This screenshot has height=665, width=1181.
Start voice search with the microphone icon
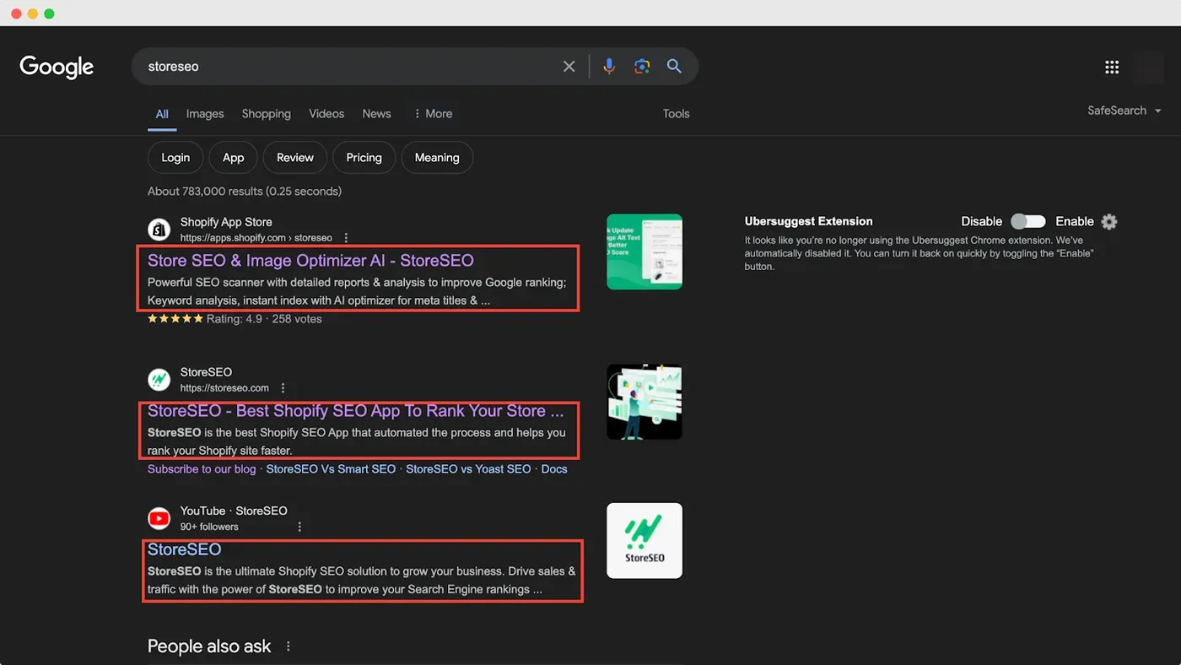point(609,66)
